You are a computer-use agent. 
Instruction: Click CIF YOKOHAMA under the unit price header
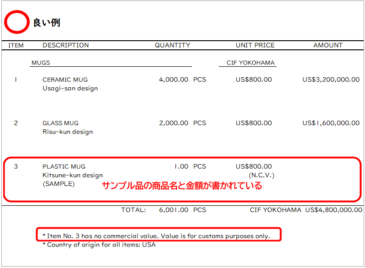point(250,63)
